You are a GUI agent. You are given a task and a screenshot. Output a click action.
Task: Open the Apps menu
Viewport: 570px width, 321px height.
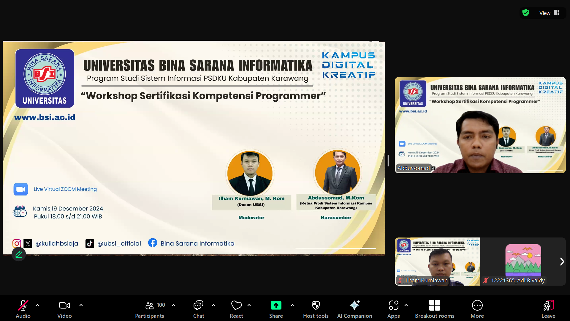pos(393,306)
